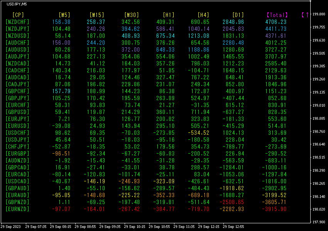Click the [H4] timeframe header
This screenshot has height=231, width=328.
click(x=203, y=15)
